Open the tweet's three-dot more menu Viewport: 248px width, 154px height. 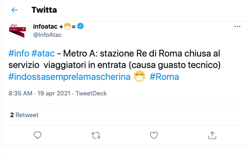point(237,27)
